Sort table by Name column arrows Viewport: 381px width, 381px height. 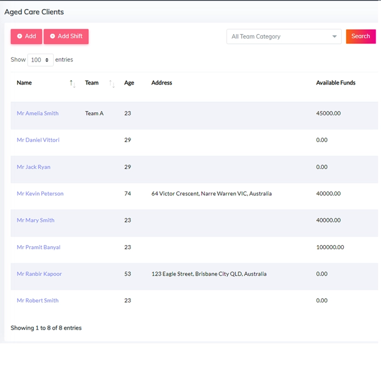click(73, 84)
